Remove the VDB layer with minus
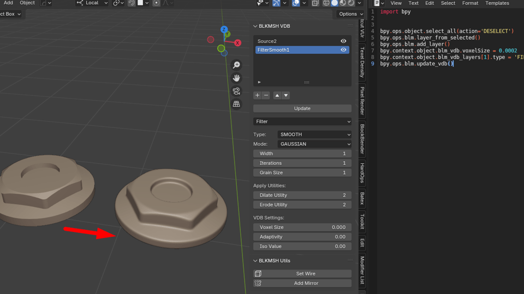Screen dimensions: 524x294 (266, 95)
